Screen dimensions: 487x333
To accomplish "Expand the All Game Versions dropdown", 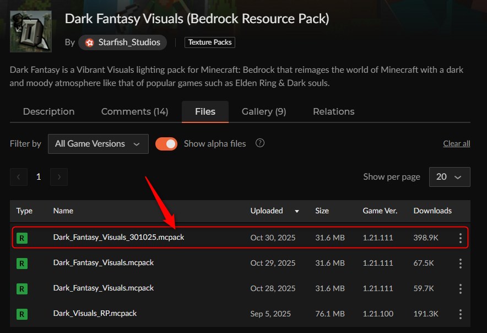I will tap(98, 144).
